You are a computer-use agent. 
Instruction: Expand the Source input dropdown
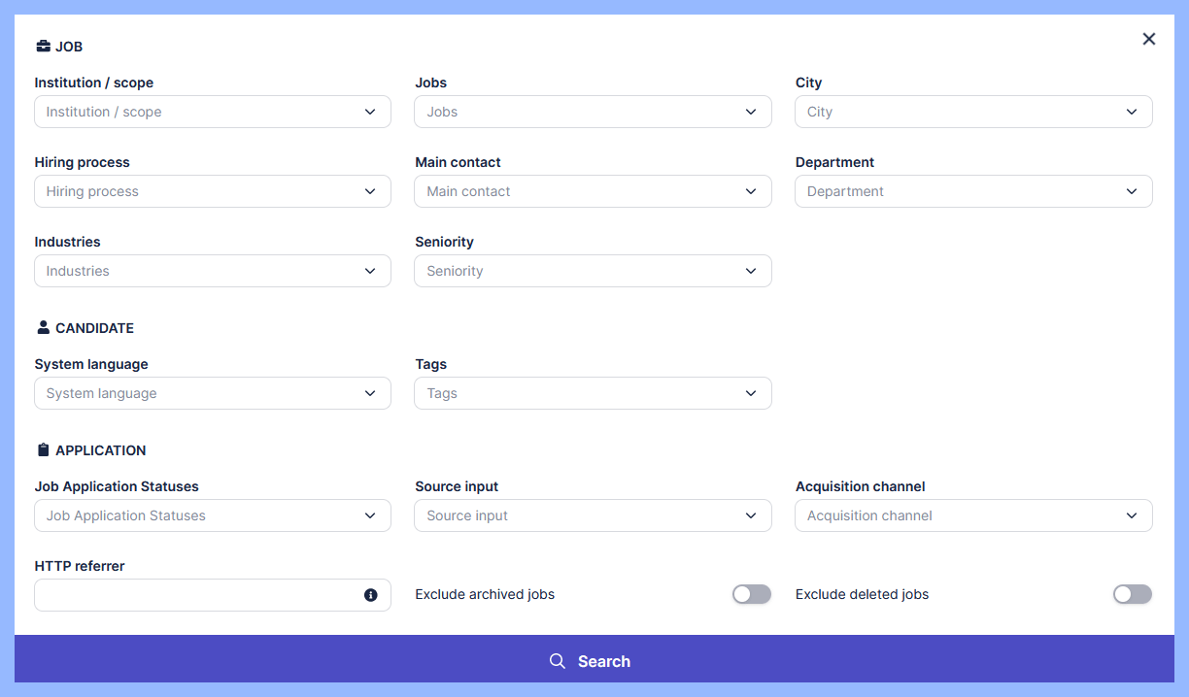593,515
